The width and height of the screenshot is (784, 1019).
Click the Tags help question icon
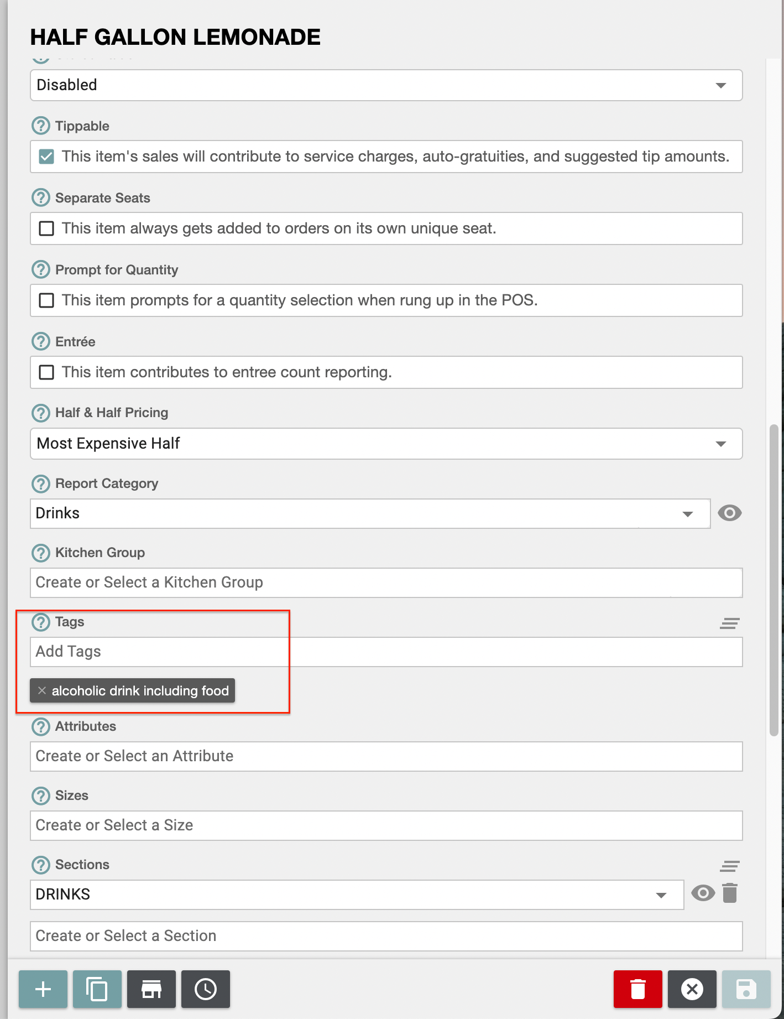click(x=41, y=622)
